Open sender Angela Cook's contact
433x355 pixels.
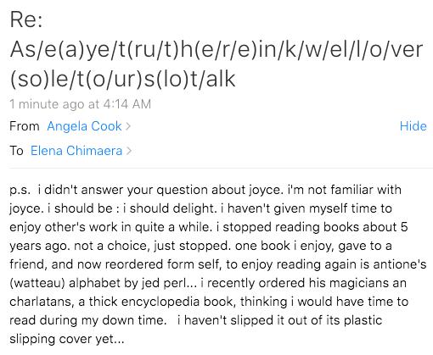pyautogui.click(x=84, y=126)
